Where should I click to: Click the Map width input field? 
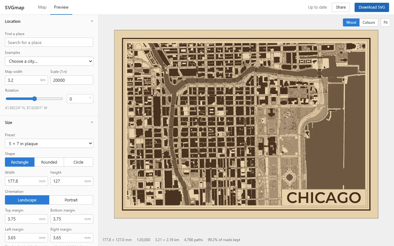(26, 80)
